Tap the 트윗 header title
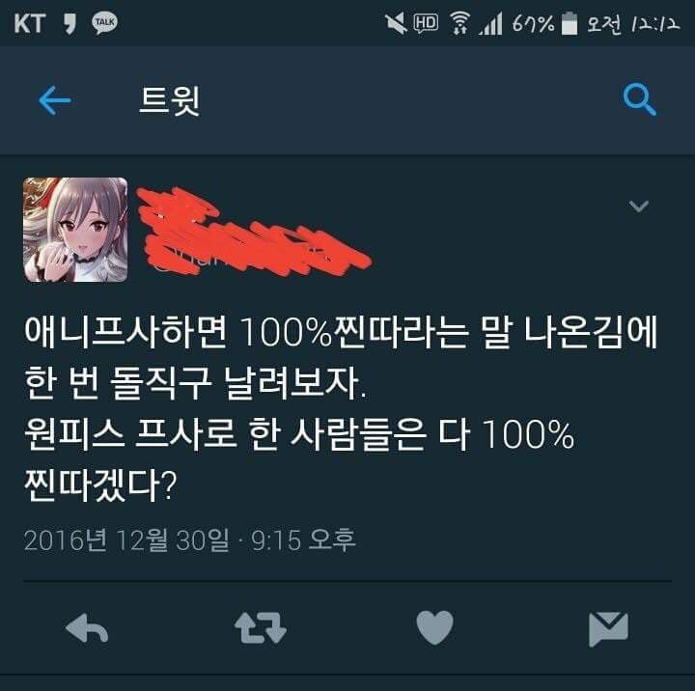 pyautogui.click(x=170, y=100)
